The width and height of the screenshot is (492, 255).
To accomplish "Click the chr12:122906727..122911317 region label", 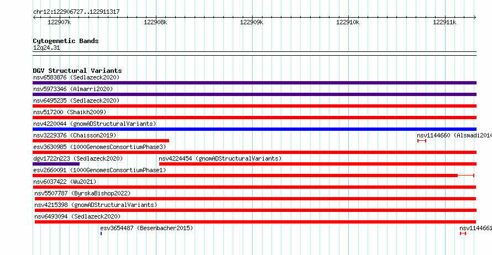I will (76, 12).
